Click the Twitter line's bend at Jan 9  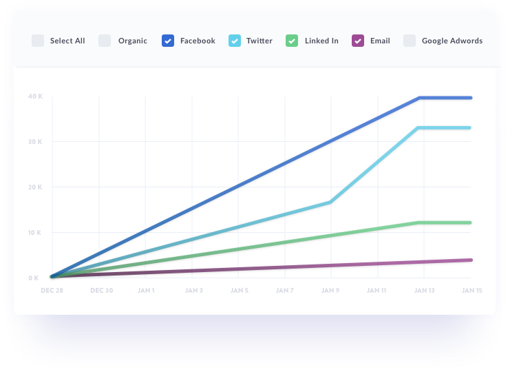(331, 202)
